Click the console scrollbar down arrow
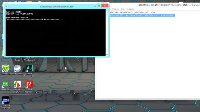The image size is (200, 112). 107,54
